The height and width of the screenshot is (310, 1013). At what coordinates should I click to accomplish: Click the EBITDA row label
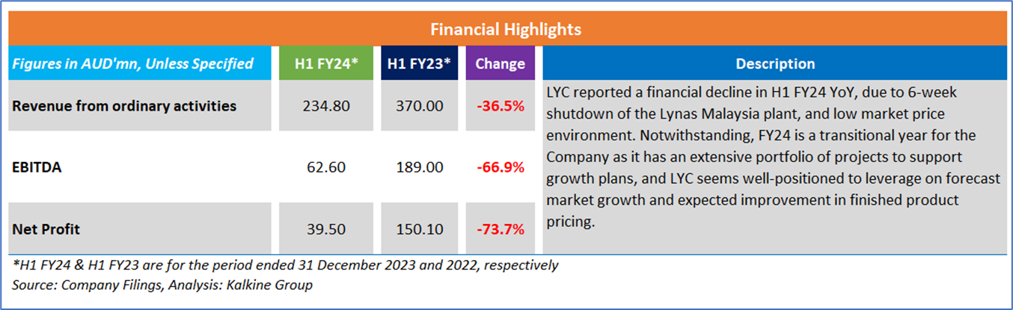(x=37, y=167)
